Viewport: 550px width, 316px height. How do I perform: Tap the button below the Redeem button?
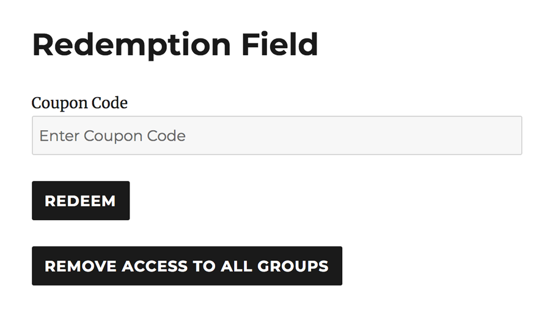(186, 266)
